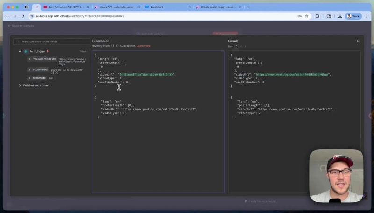This screenshot has width=374, height=213.
Task: Open a new browser tab
Action: coord(248,7)
